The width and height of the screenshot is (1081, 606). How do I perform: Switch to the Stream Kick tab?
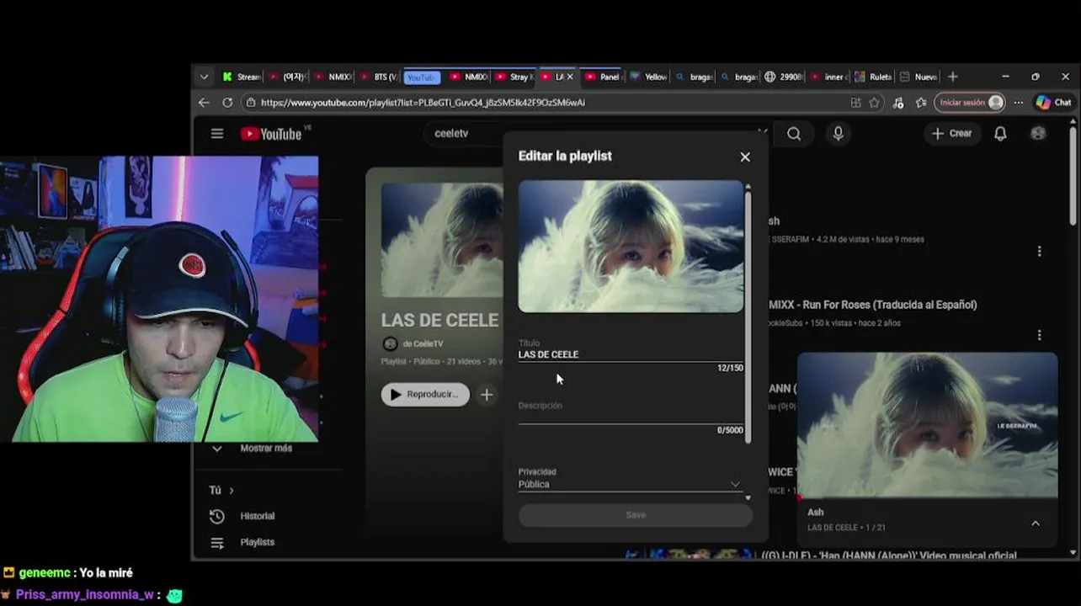[242, 77]
